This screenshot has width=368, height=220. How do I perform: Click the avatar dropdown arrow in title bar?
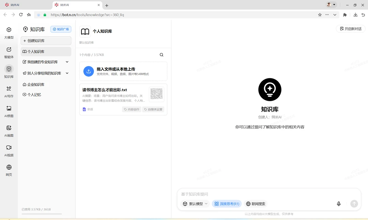pyautogui.click(x=334, y=5)
